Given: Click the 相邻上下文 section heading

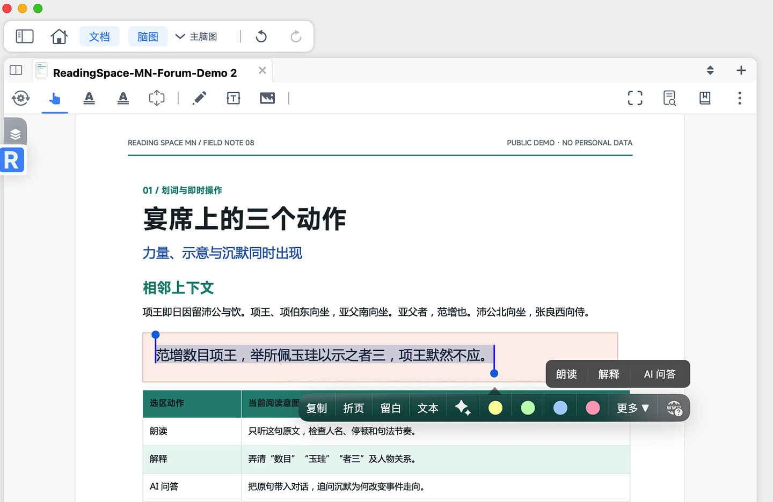Looking at the screenshot, I should coord(178,288).
